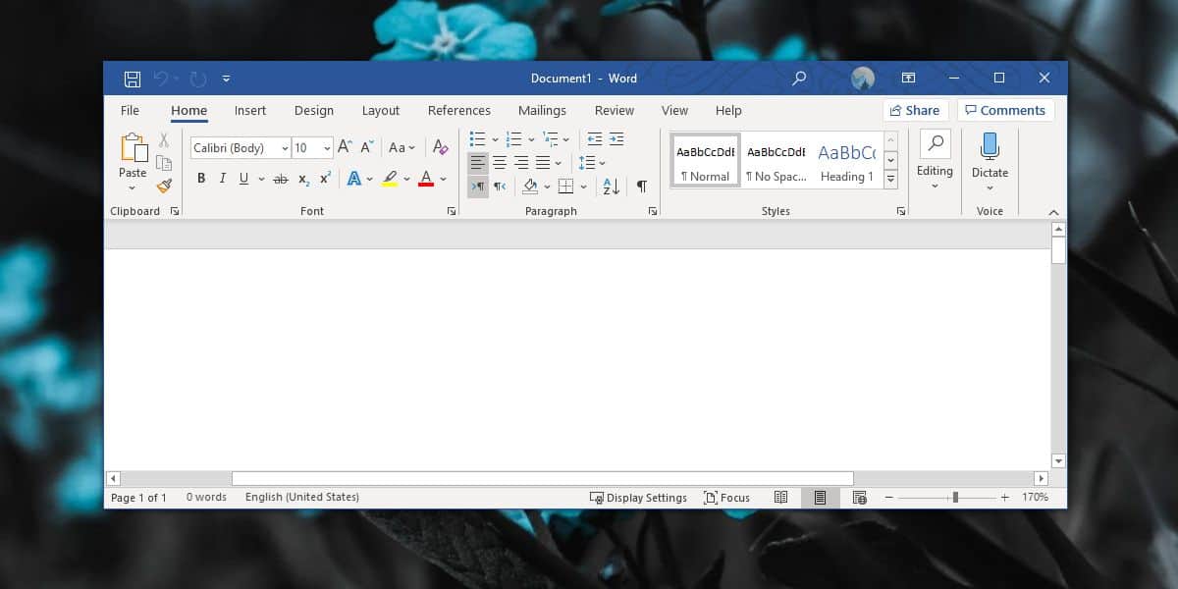Click the 170% zoom level
1178x589 pixels.
tap(1035, 498)
